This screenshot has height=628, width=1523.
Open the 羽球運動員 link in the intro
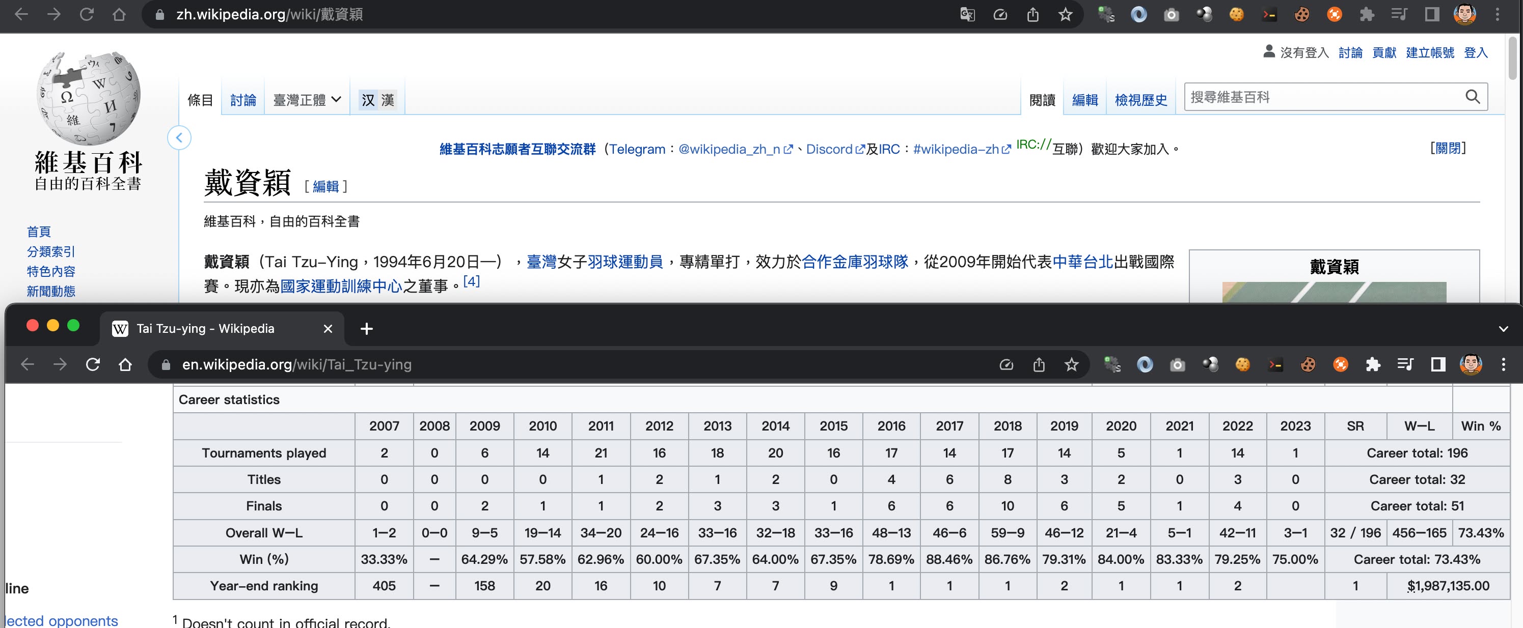(x=625, y=262)
